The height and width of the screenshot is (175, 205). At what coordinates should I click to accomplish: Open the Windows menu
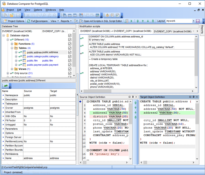tap(50, 10)
